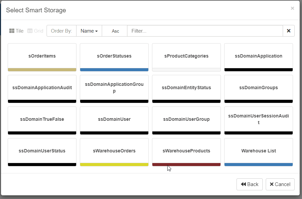
Task: Click the Filter text field
Action: (205, 31)
